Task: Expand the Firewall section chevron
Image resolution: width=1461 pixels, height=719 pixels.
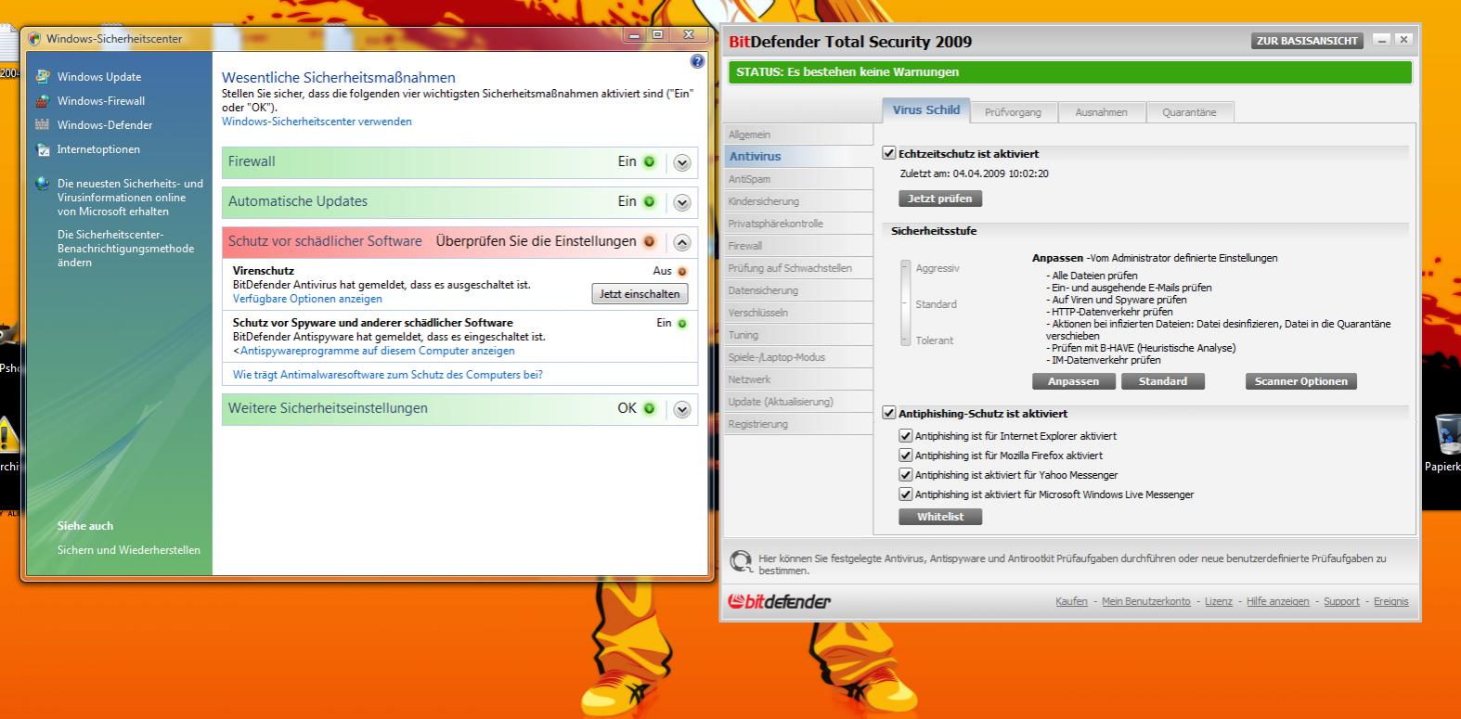Action: (x=682, y=162)
